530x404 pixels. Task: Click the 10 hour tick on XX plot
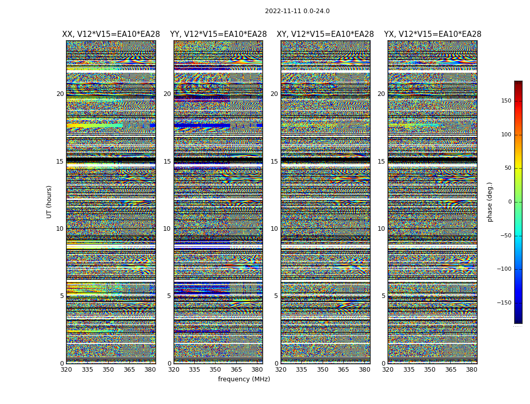[x=60, y=229]
